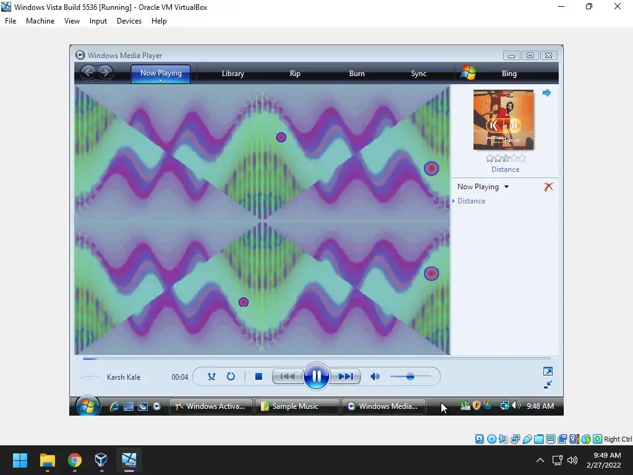Show hidden icons chevron in host tray

tap(540, 460)
